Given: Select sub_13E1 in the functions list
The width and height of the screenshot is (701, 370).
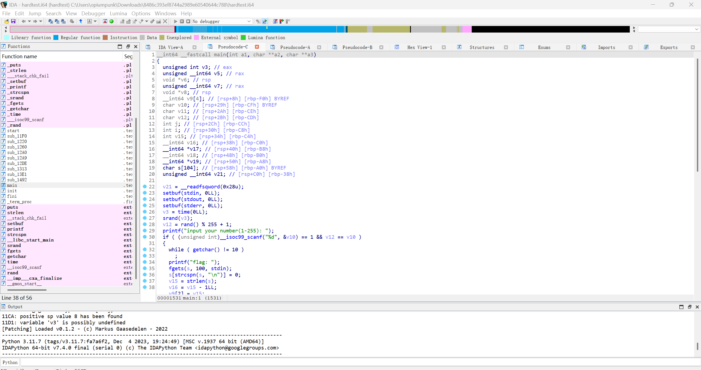Looking at the screenshot, I should tap(17, 174).
